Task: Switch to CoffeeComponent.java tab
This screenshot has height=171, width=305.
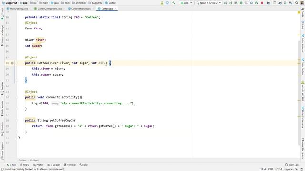Action: [x=48, y=9]
